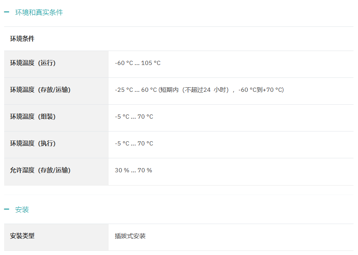Viewport: 358px width, 255px height.
Task: Click the 安装 section heading
Action: (22, 210)
